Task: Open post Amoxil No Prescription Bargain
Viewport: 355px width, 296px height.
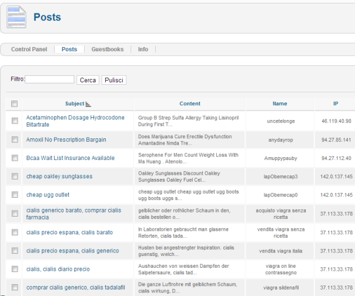Action: click(x=66, y=139)
